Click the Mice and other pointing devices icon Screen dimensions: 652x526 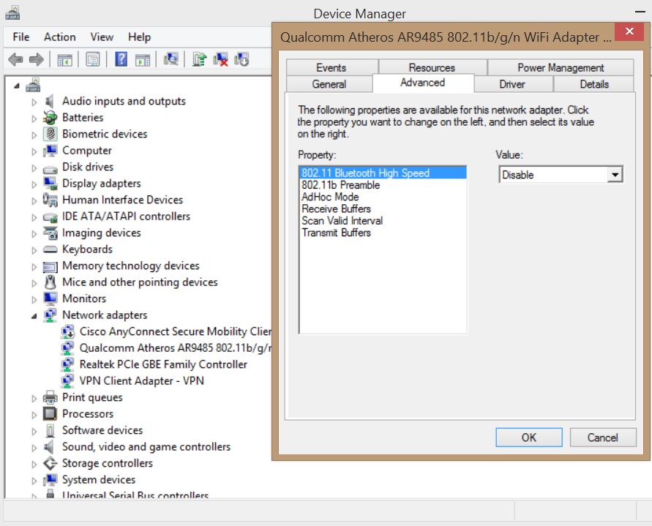point(50,282)
